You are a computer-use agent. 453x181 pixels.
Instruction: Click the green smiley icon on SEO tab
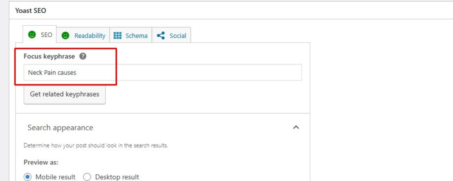tap(32, 35)
